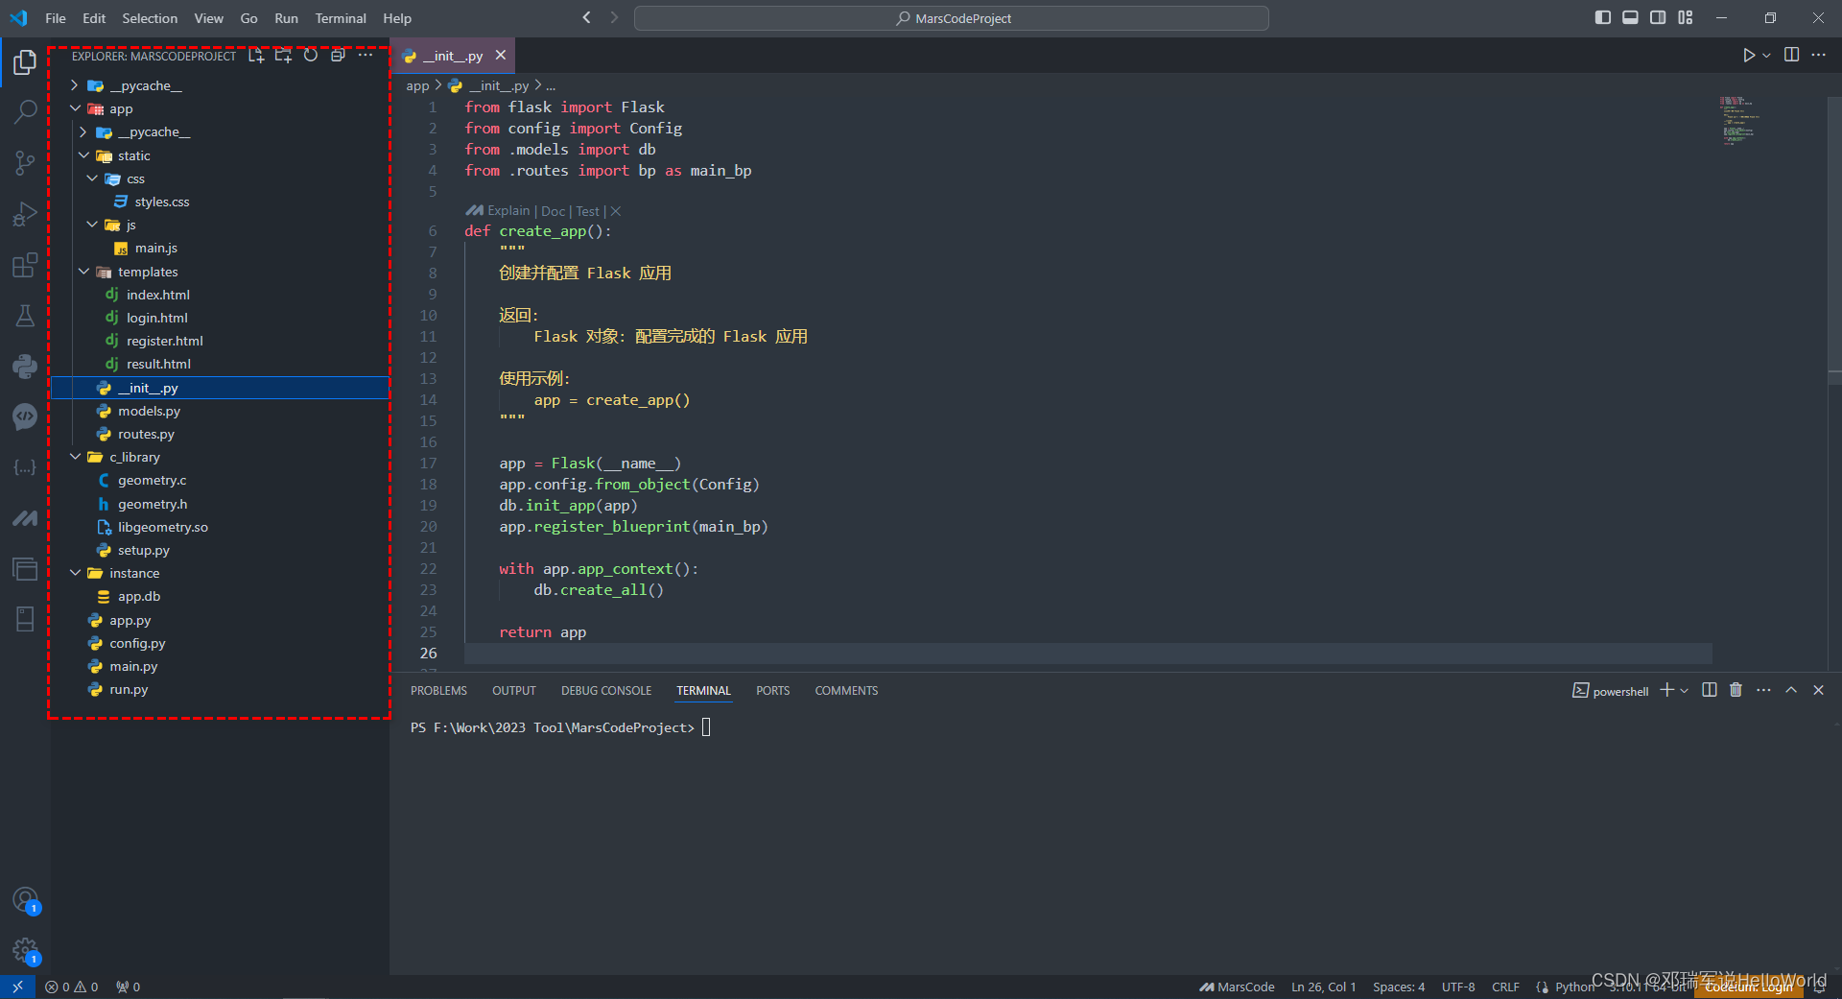Click the editor minimap overview
This screenshot has height=999, width=1842.
pos(1737,120)
